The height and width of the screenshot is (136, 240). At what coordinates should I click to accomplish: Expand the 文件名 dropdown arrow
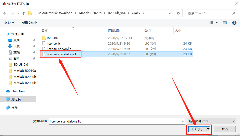(x=183, y=121)
